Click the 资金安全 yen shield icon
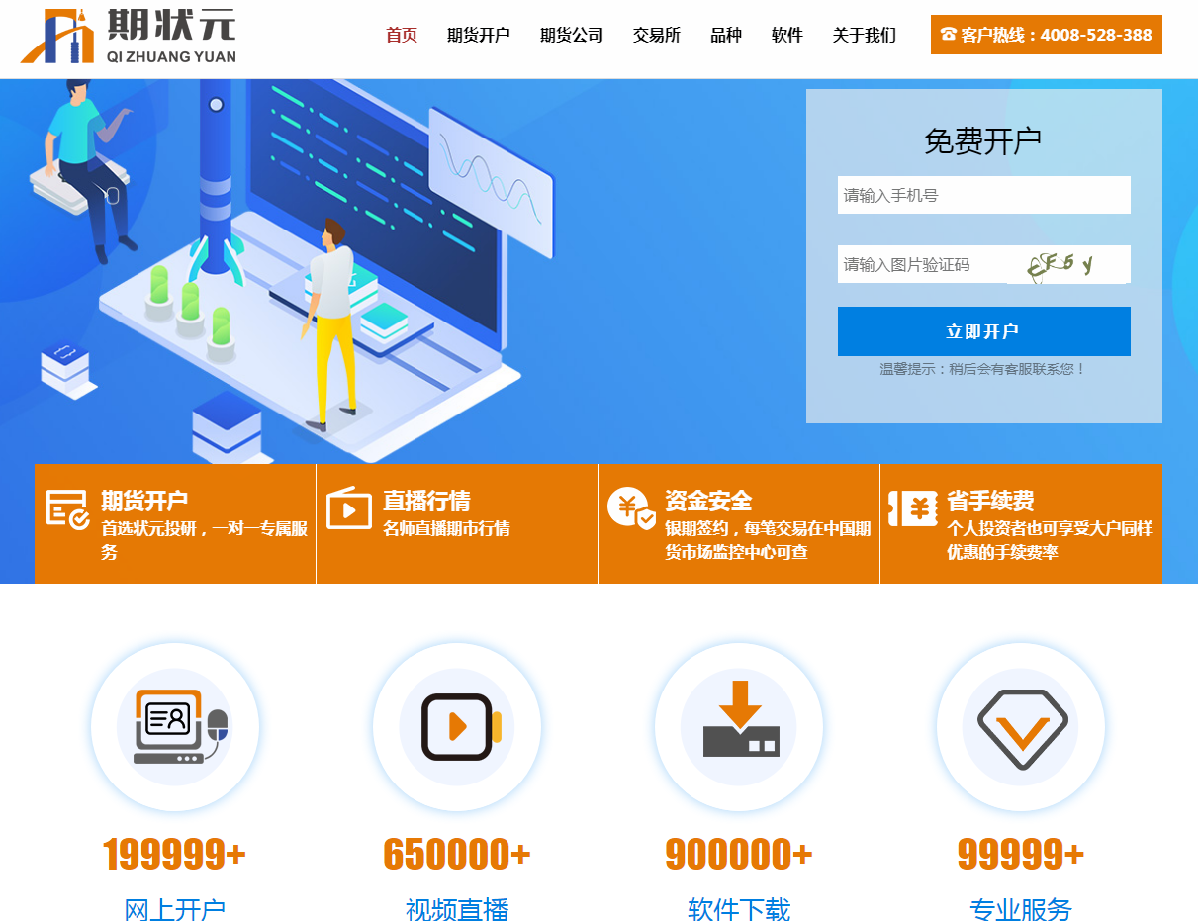 coord(630,507)
